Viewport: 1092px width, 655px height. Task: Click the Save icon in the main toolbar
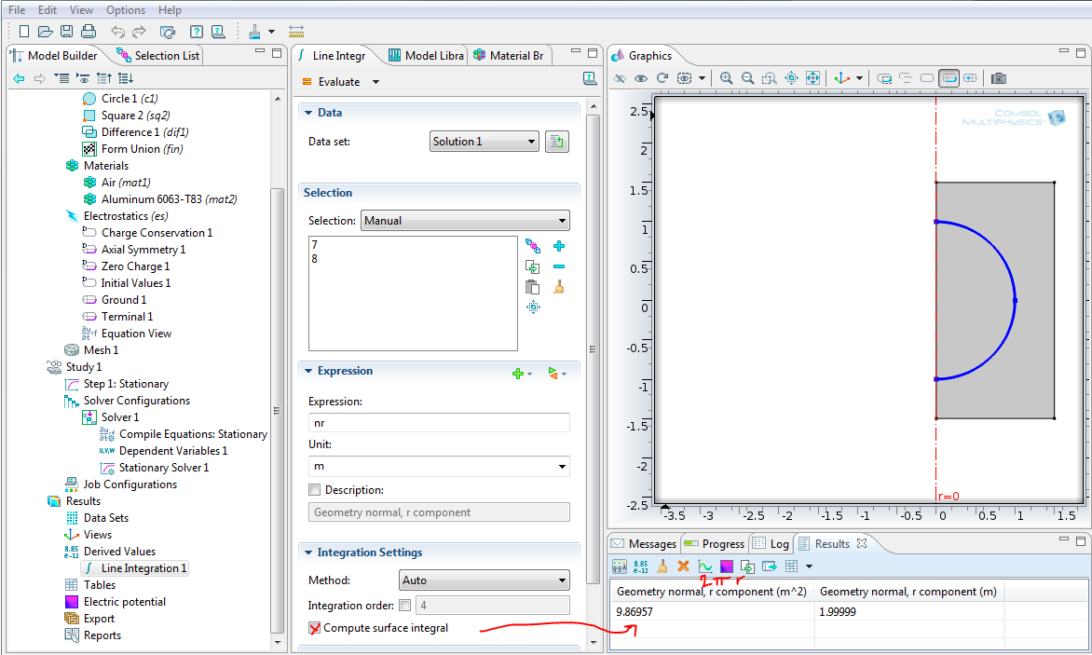click(x=66, y=32)
